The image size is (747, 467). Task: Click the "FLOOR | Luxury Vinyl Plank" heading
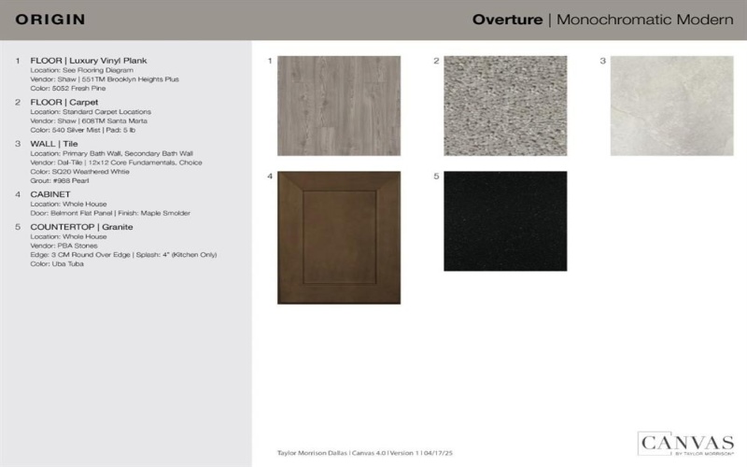tap(89, 61)
